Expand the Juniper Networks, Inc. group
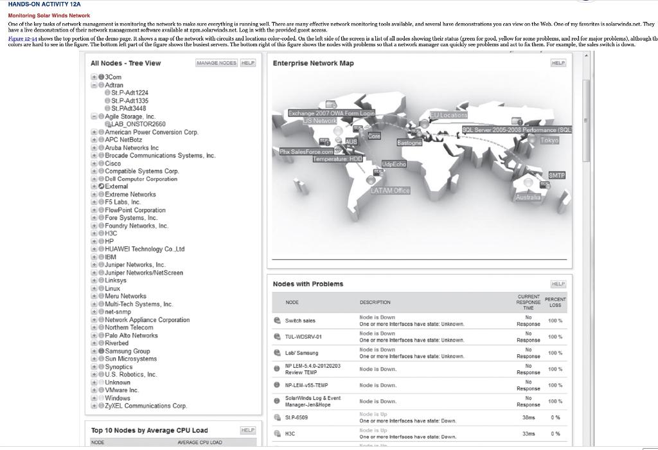The width and height of the screenshot is (658, 450). pyautogui.click(x=94, y=265)
